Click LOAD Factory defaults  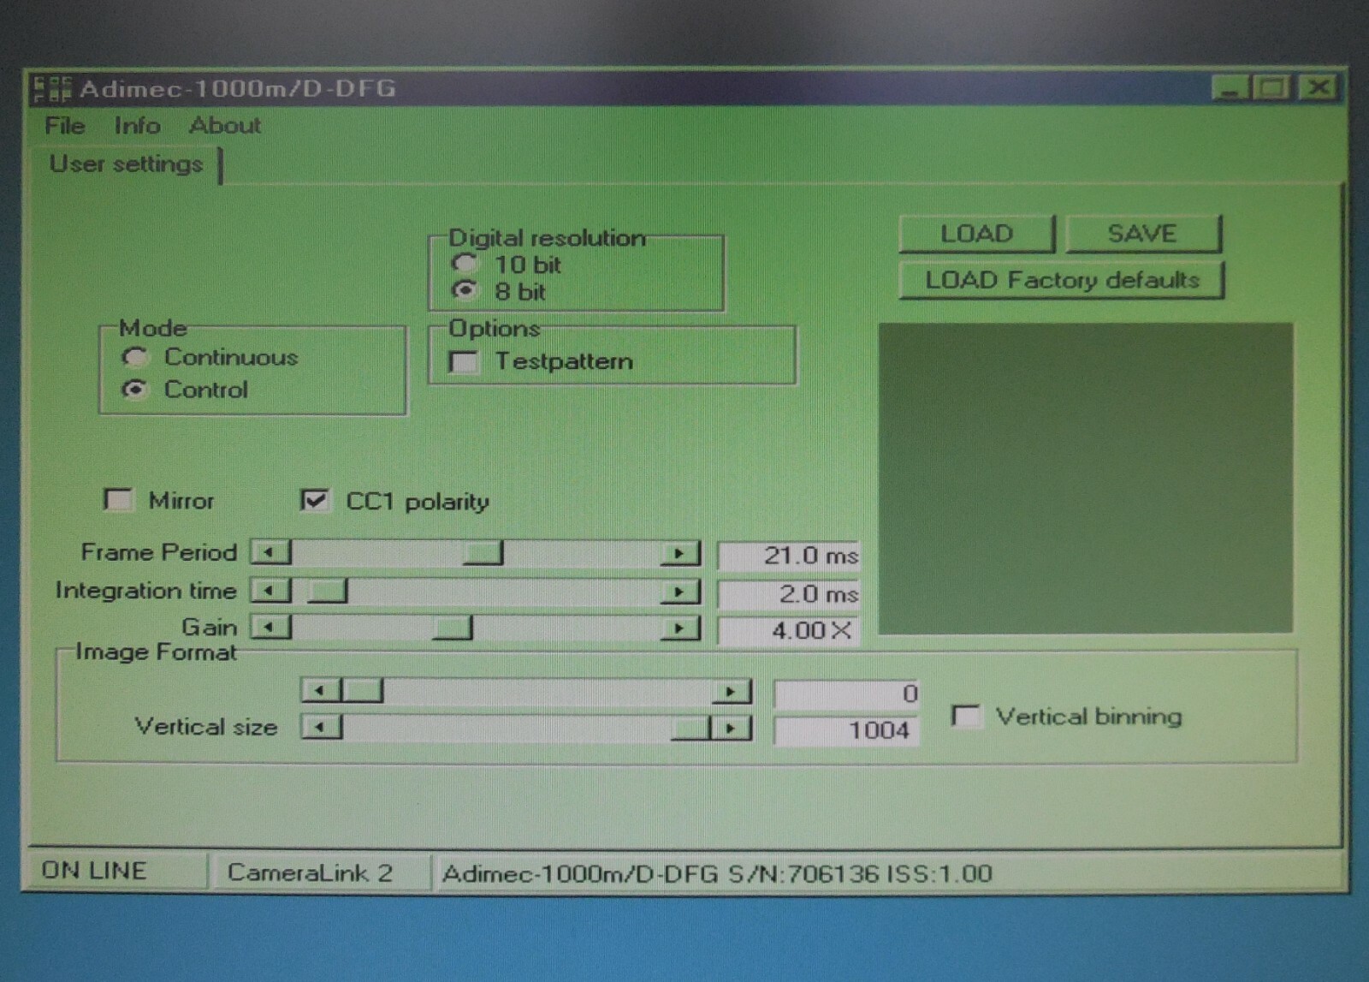click(1062, 280)
